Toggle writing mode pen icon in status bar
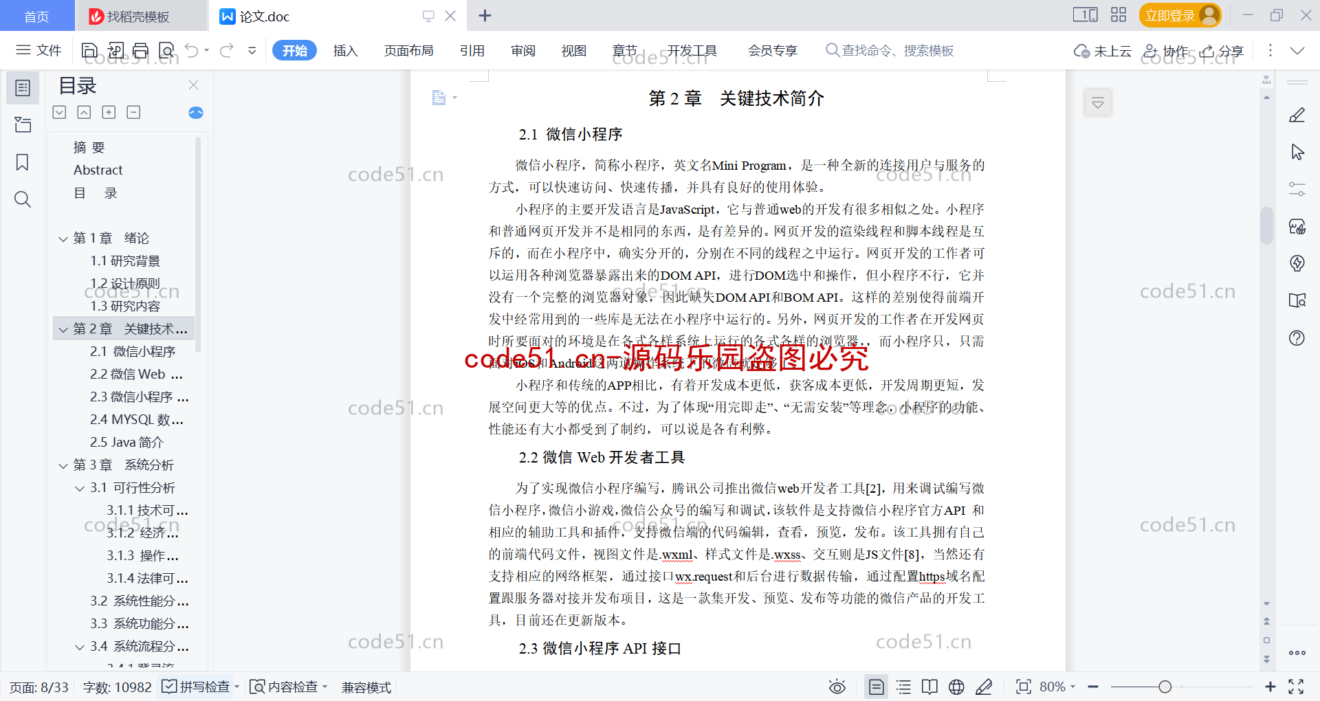Viewport: 1320px width, 701px height. click(x=984, y=687)
